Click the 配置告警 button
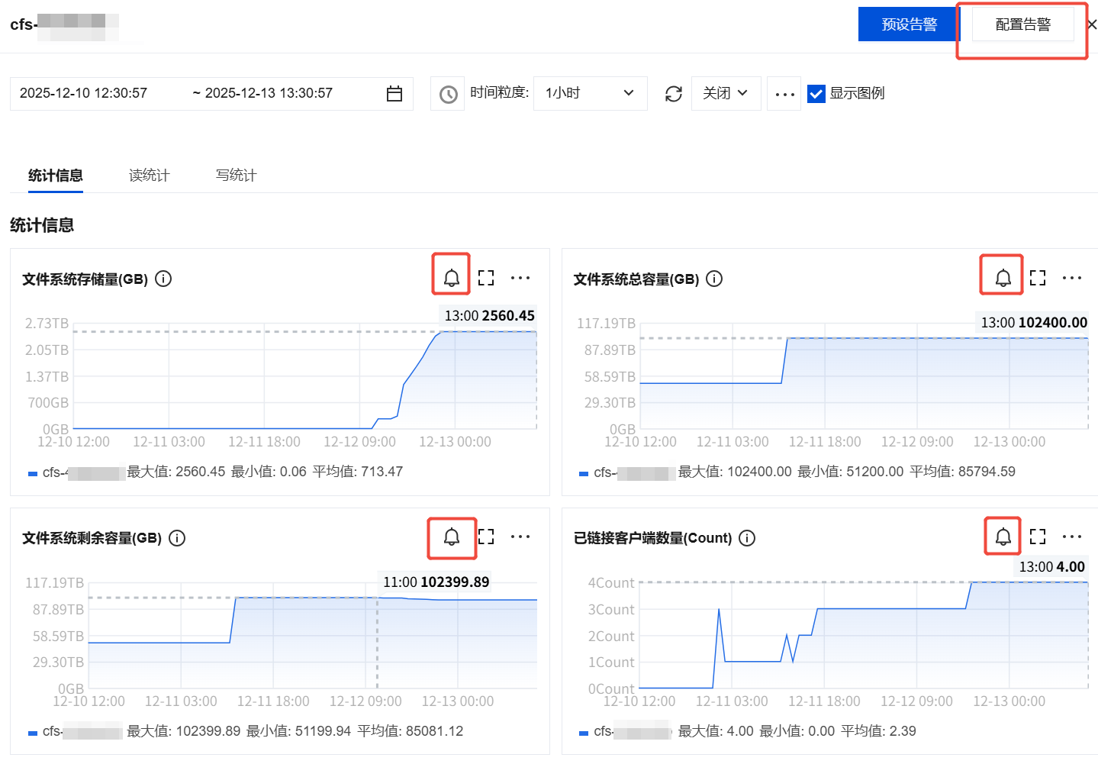Viewport: 1098px width, 764px height. pyautogui.click(x=1022, y=24)
